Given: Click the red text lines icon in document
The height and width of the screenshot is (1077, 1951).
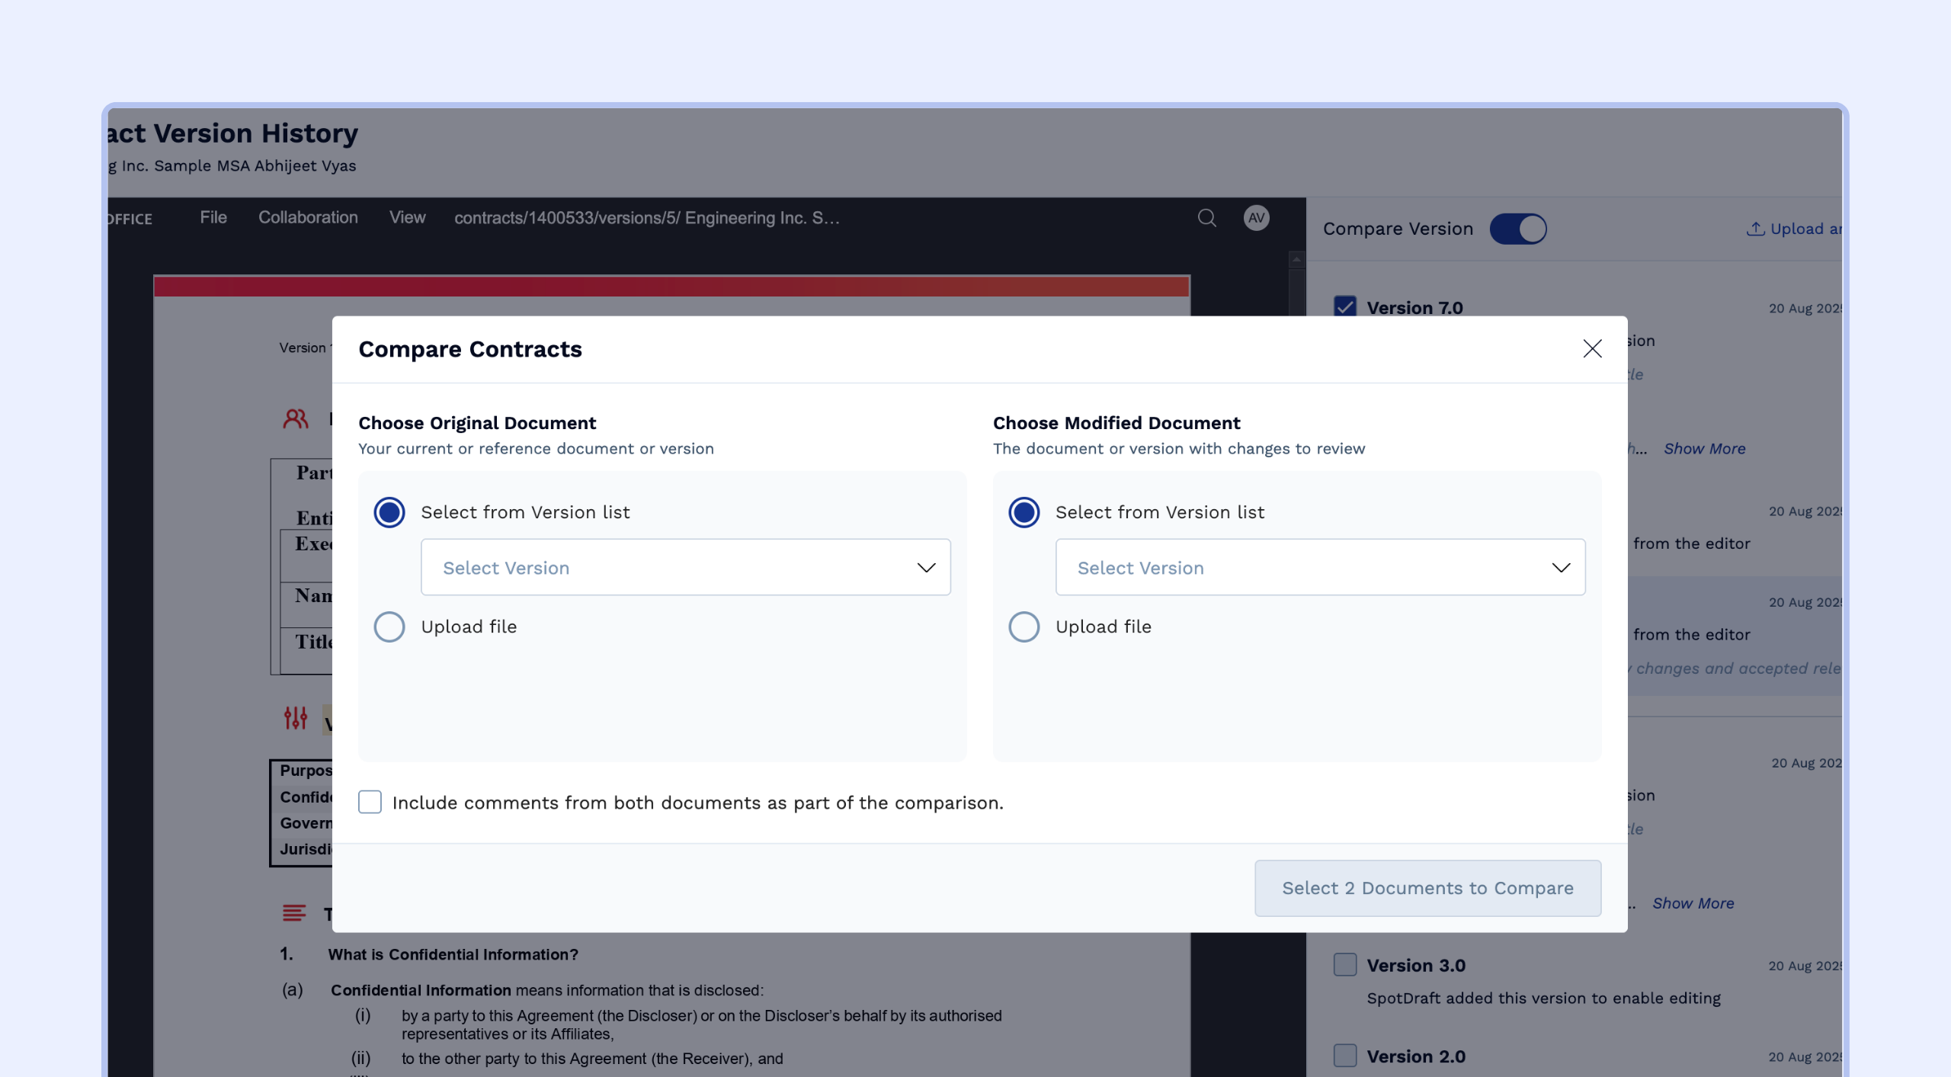Looking at the screenshot, I should (294, 912).
